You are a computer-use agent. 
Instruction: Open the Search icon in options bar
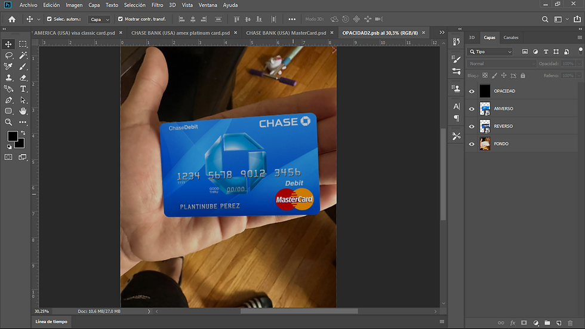pos(545,19)
